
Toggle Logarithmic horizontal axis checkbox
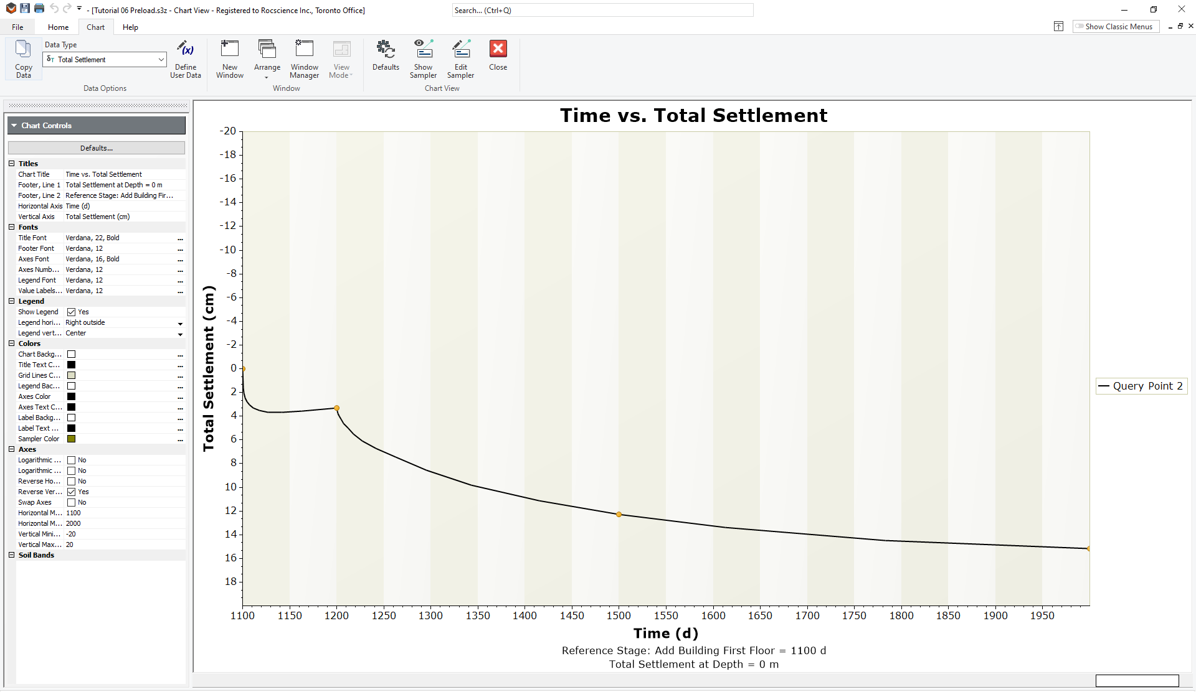71,460
